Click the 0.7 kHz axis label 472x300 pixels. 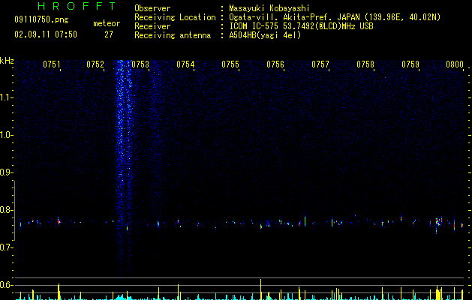coord(7,247)
